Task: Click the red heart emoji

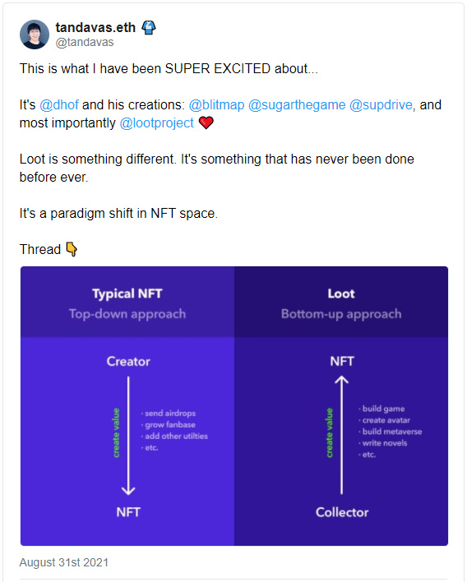Action: click(206, 122)
